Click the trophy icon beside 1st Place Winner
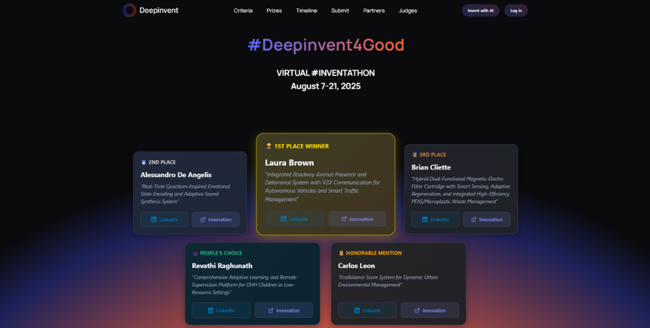The height and width of the screenshot is (328, 650). coord(268,146)
